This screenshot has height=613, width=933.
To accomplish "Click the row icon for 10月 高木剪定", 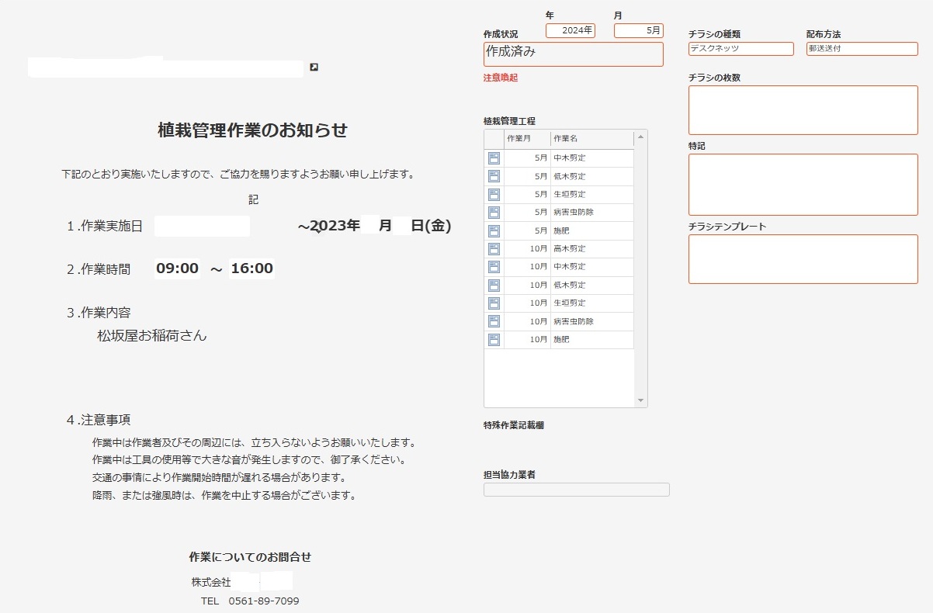I will click(494, 249).
